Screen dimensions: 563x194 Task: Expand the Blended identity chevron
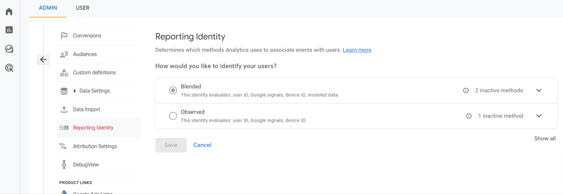[x=539, y=90]
